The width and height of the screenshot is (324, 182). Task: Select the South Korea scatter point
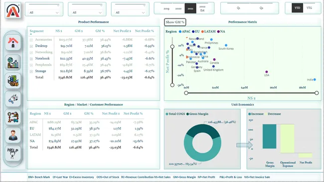tap(226, 45)
